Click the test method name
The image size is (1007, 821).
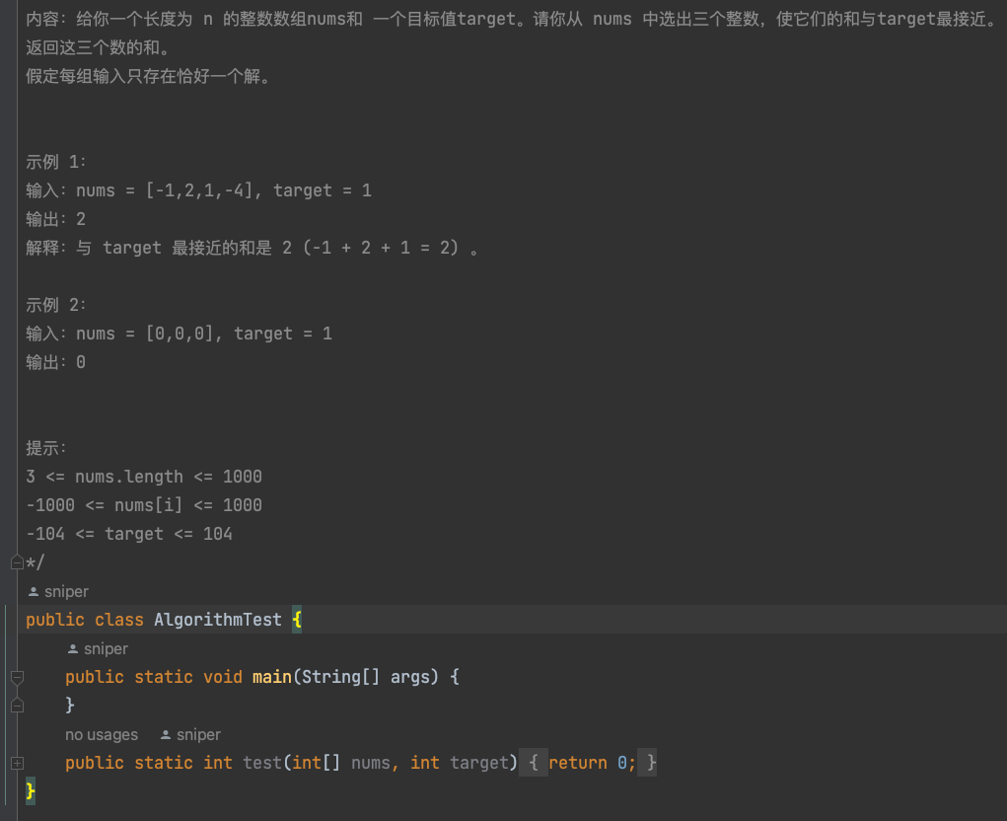point(261,763)
